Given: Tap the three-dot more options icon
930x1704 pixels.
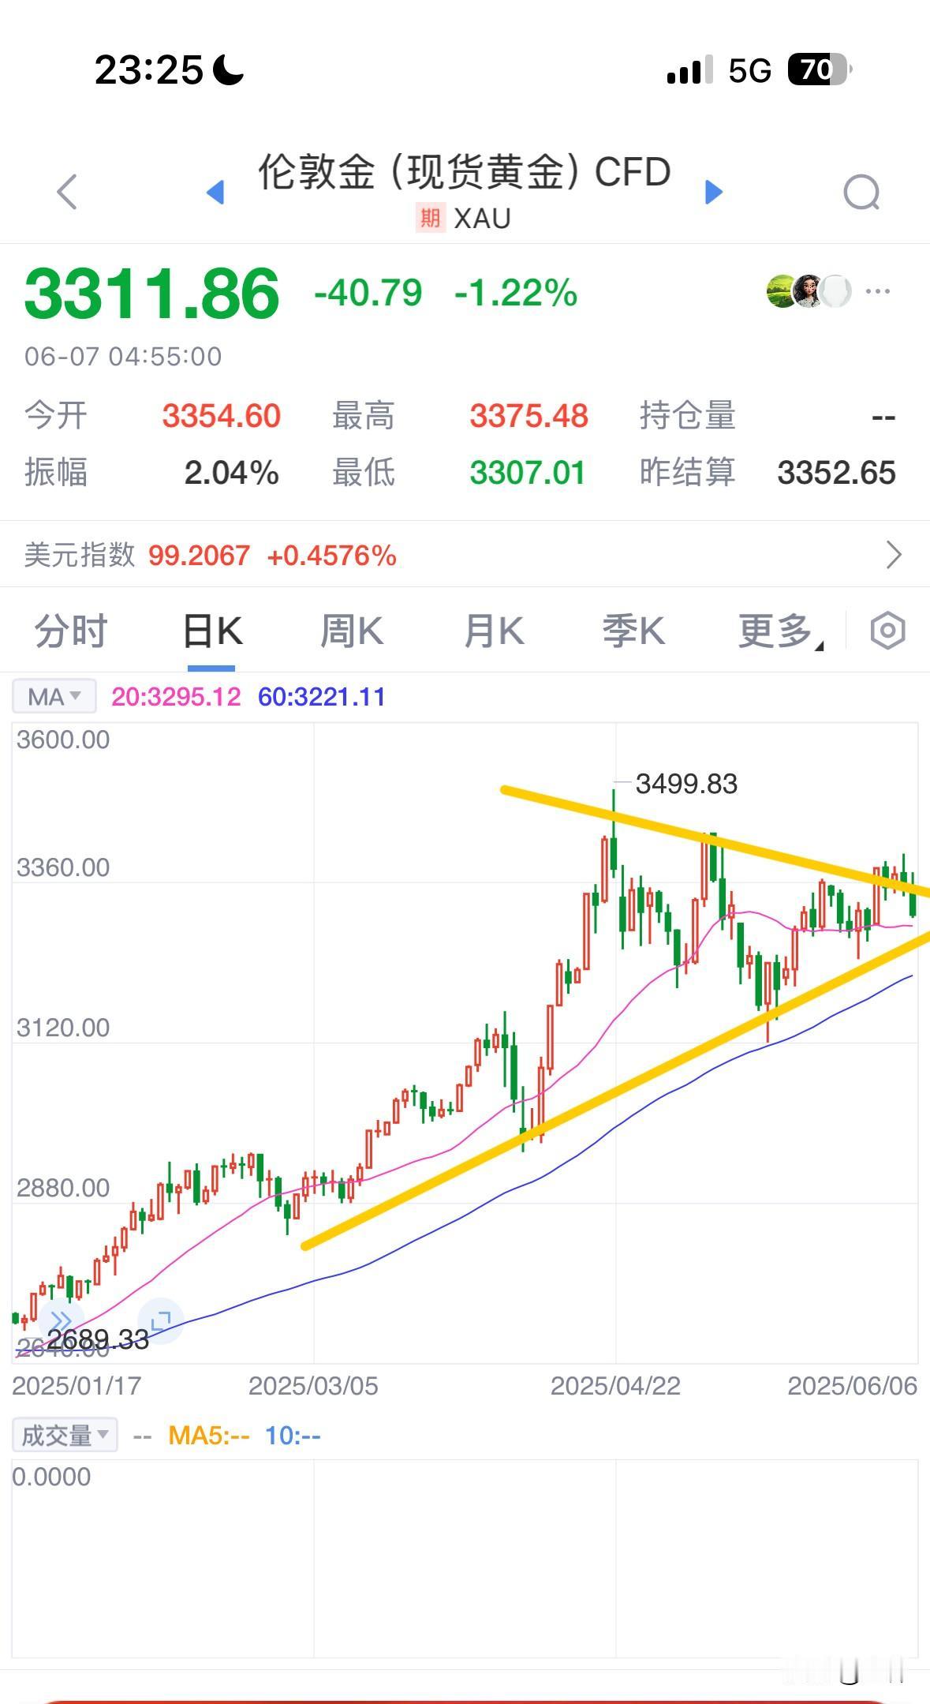Looking at the screenshot, I should pyautogui.click(x=878, y=291).
